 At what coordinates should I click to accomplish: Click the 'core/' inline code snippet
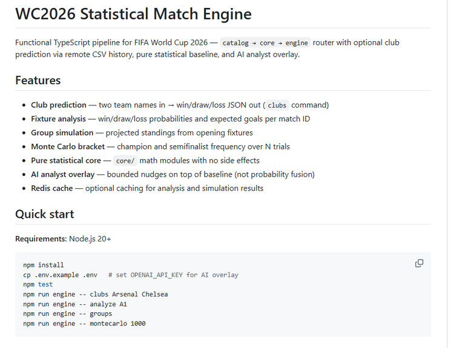[125, 161]
